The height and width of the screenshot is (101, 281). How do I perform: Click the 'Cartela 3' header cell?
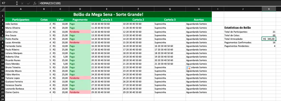coord(170,20)
